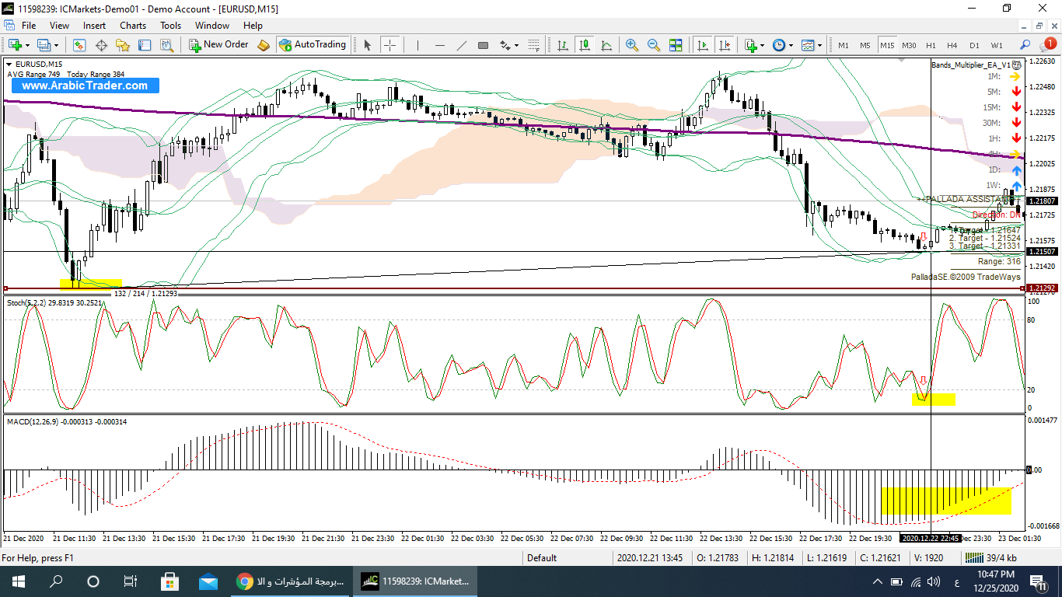This screenshot has height=597, width=1062.
Task: Select the trendline drawing tool
Action: point(461,45)
